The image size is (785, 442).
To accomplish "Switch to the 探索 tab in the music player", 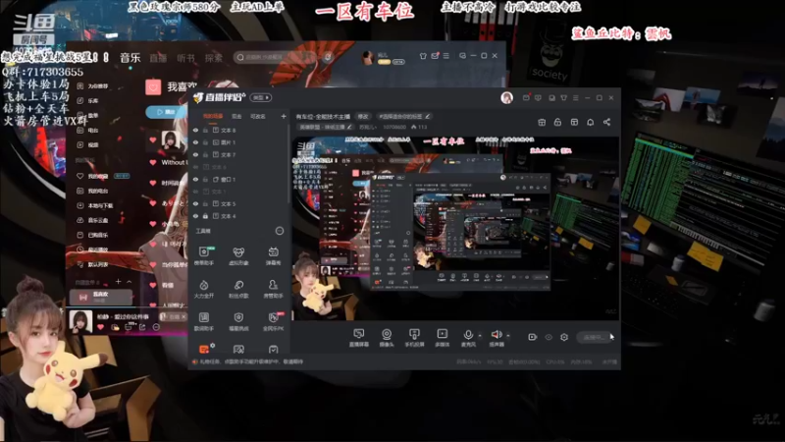I will click(214, 58).
